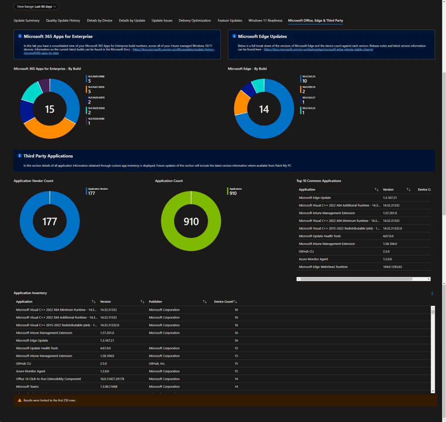This screenshot has height=422, width=446.
Task: Select Office 16 Click-to-Run Extensibility Component row
Action: click(223, 379)
